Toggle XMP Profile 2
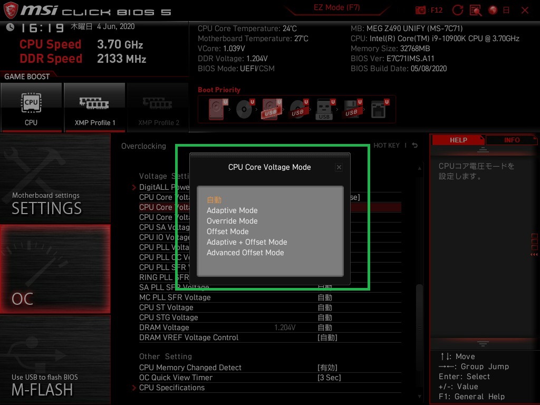This screenshot has height=405, width=540. [x=158, y=107]
